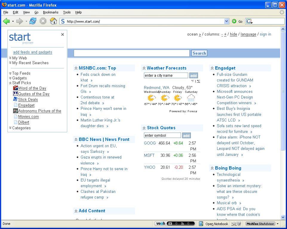Screen dimensions: 287x229
Task: Close the start sidebar panel with X
Action: [x=62, y=34]
